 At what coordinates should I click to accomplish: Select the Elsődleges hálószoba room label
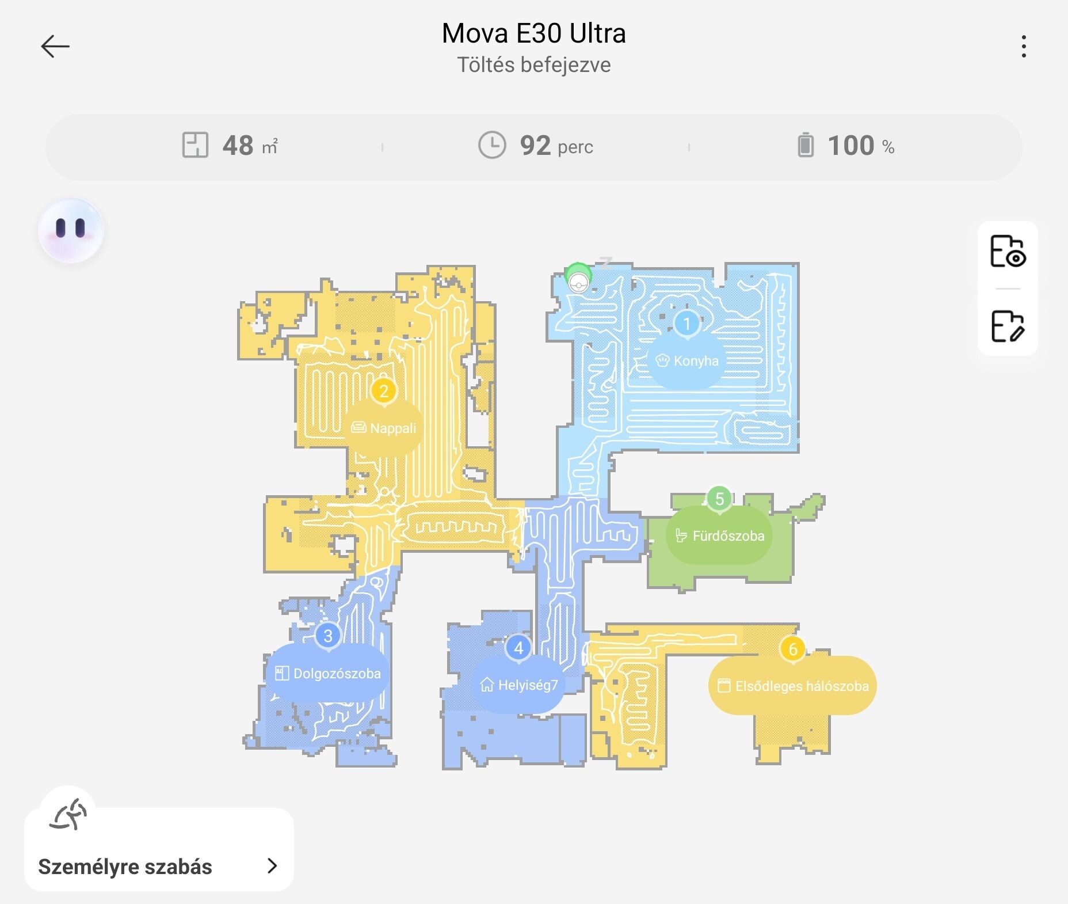pyautogui.click(x=793, y=686)
